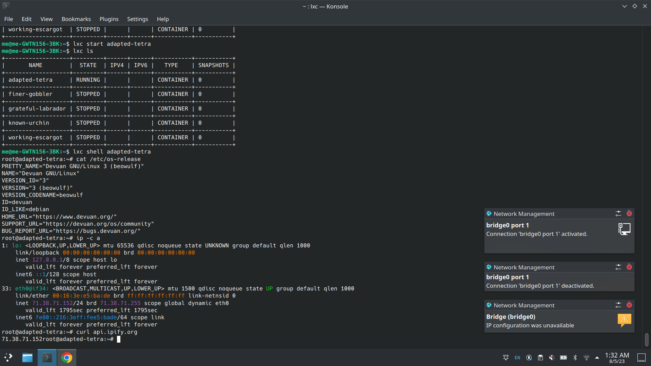Open the KDE application launcher
The width and height of the screenshot is (651, 366).
click(x=8, y=358)
